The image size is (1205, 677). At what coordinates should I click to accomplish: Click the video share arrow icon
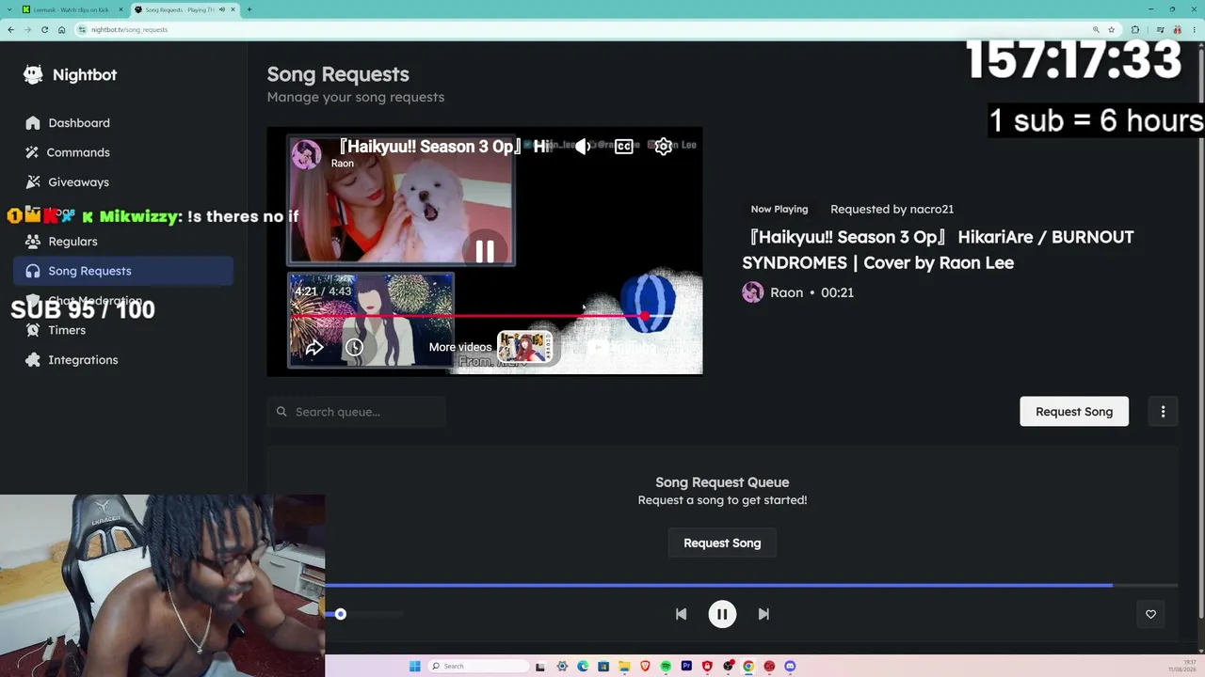pyautogui.click(x=314, y=348)
